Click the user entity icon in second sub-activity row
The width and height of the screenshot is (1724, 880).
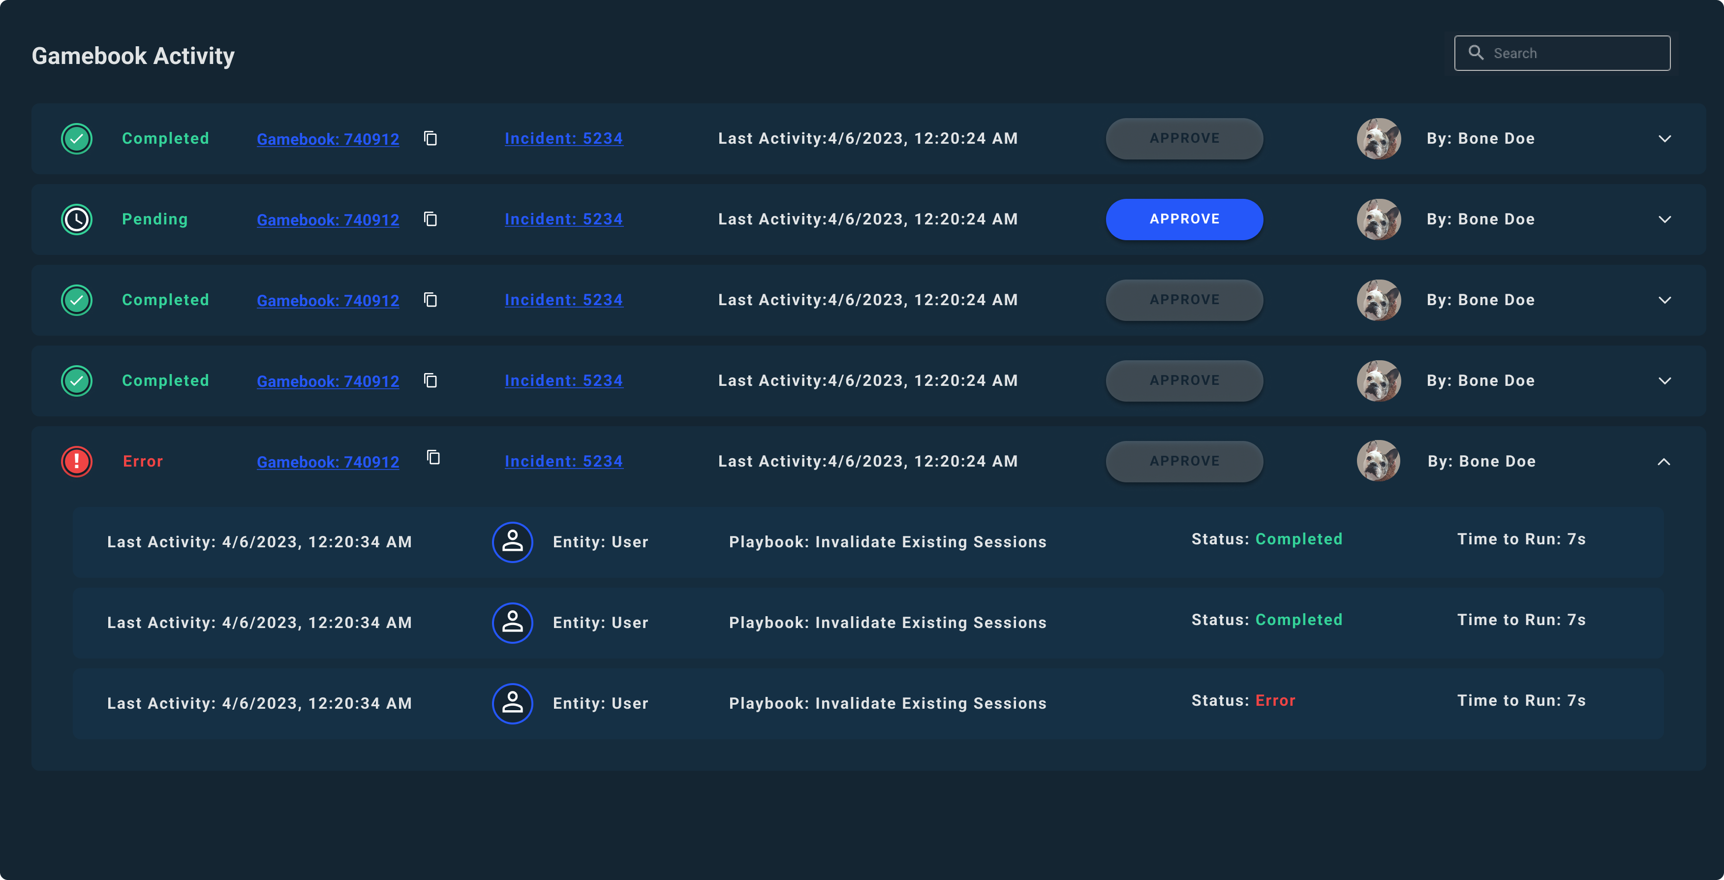513,623
